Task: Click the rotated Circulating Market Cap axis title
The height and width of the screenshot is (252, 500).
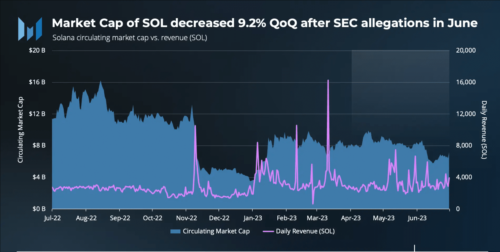Action: (x=20, y=130)
